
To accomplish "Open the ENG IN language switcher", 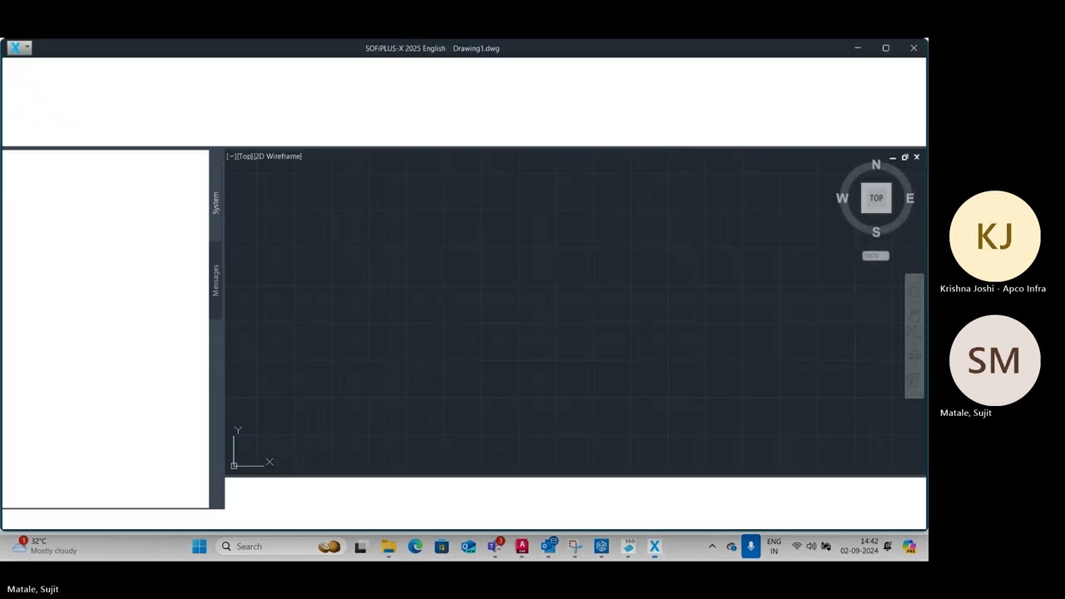I will pos(774,547).
